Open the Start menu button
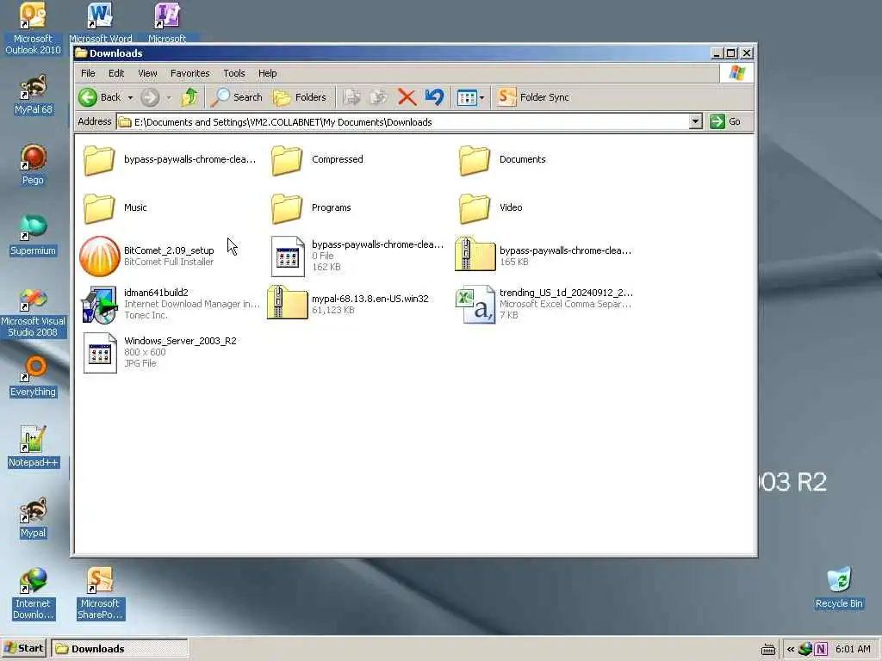The image size is (882, 661). (x=23, y=649)
